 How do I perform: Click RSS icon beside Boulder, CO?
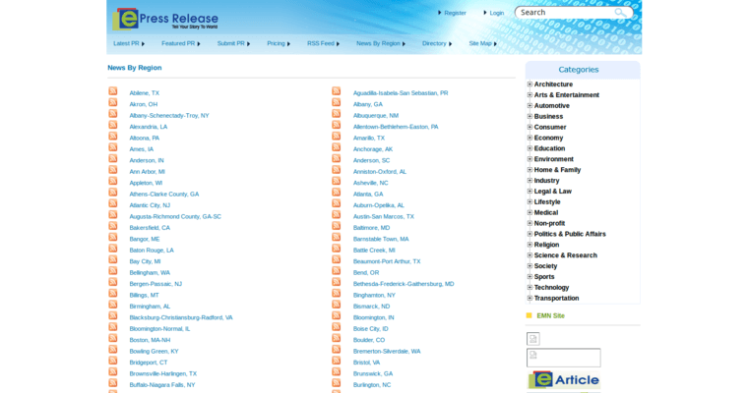click(337, 338)
